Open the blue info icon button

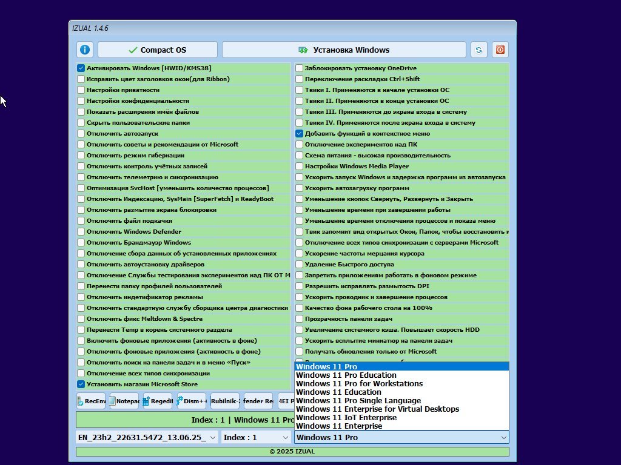pyautogui.click(x=85, y=50)
